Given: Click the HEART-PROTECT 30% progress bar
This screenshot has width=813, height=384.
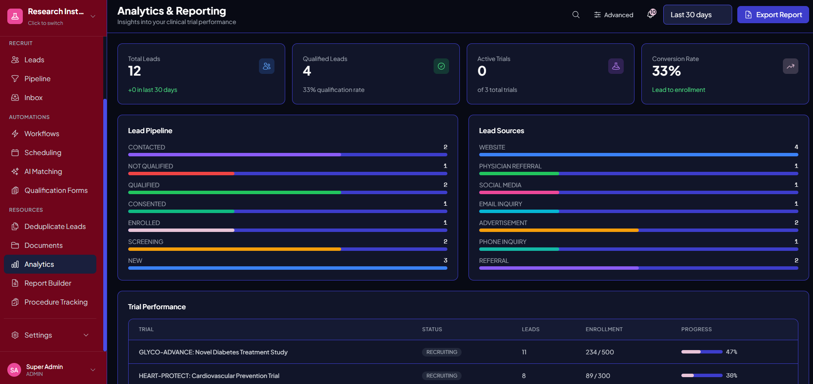Looking at the screenshot, I should click(702, 375).
